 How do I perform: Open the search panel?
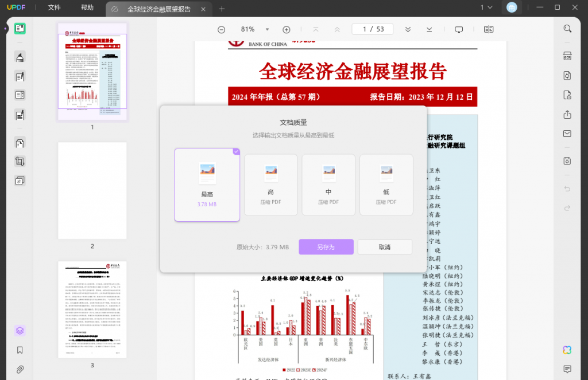click(567, 28)
